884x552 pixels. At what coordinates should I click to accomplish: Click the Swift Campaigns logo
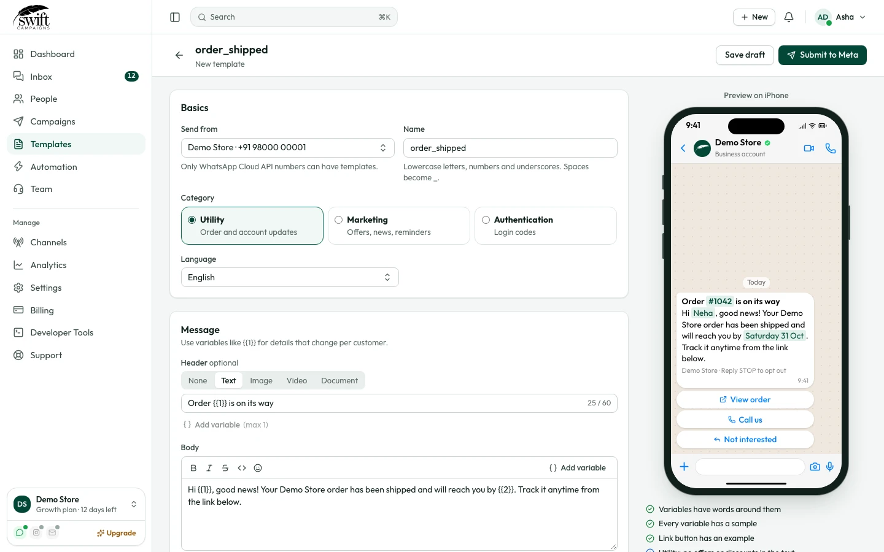point(32,17)
